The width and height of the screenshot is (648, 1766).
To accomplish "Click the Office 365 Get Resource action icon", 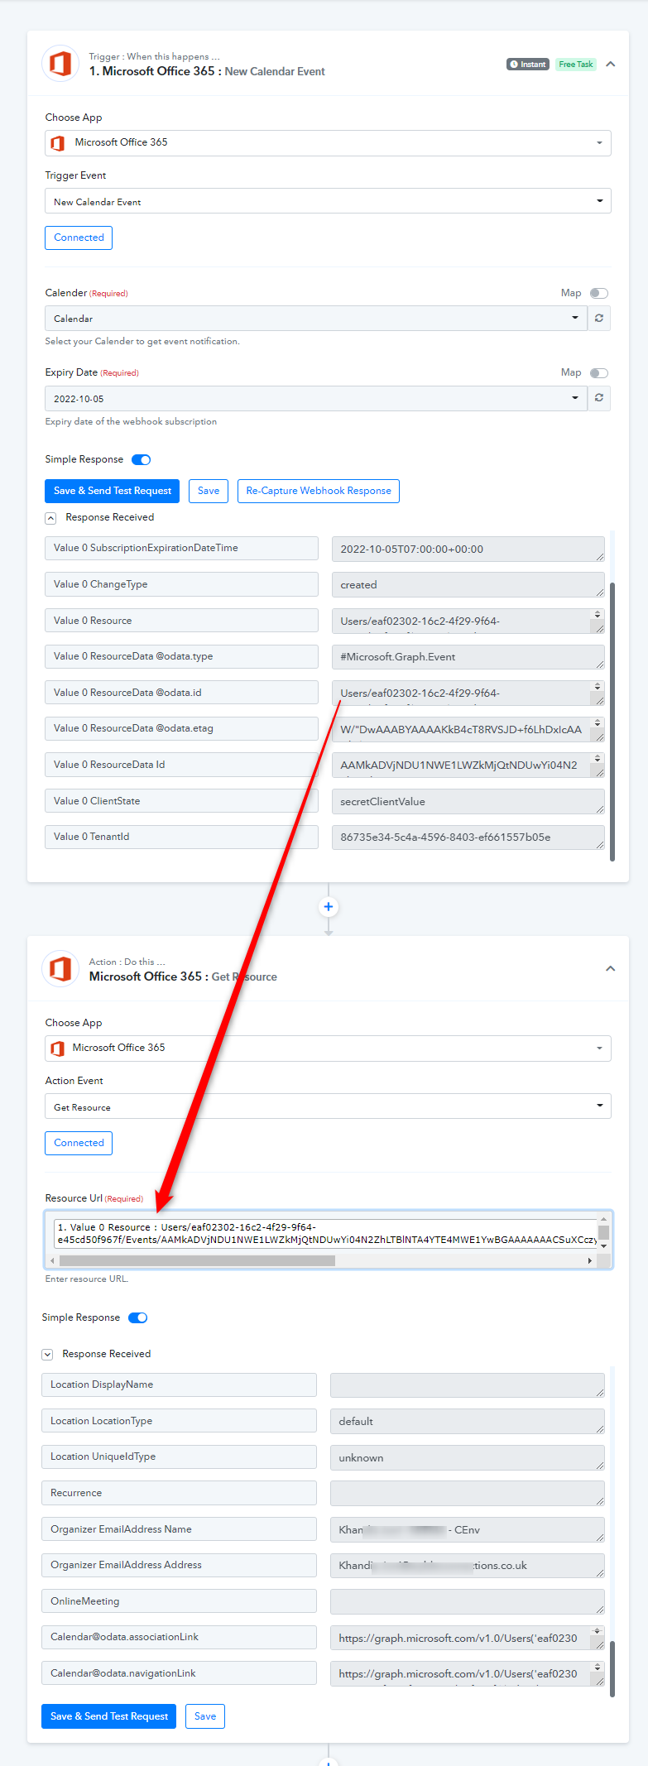I will click(60, 969).
